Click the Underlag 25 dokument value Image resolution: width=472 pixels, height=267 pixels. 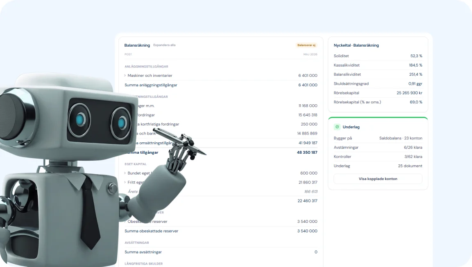click(x=410, y=166)
